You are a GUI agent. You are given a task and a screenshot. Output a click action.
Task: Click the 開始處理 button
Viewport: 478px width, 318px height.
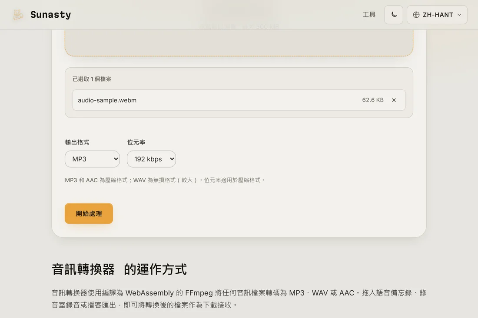click(89, 213)
